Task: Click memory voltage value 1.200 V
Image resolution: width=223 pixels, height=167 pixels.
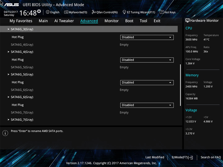Action: (208, 87)
